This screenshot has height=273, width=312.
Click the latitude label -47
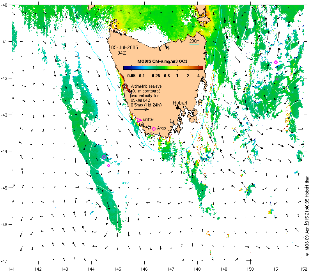coord(4,261)
